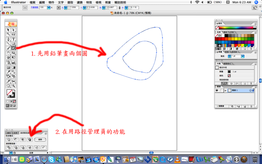Select the Selection (black arrow) tool
The height and width of the screenshot is (164, 262).
click(8, 30)
